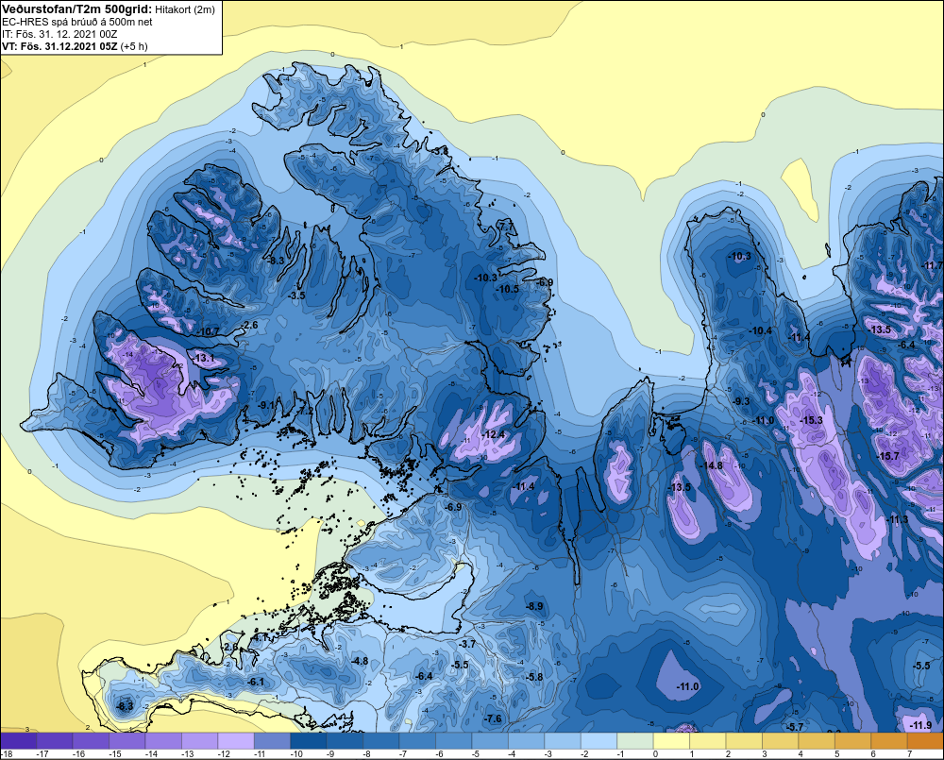The image size is (944, 760).
Task: Click orange legend swatch between 6 and 7
Action: pos(889,740)
